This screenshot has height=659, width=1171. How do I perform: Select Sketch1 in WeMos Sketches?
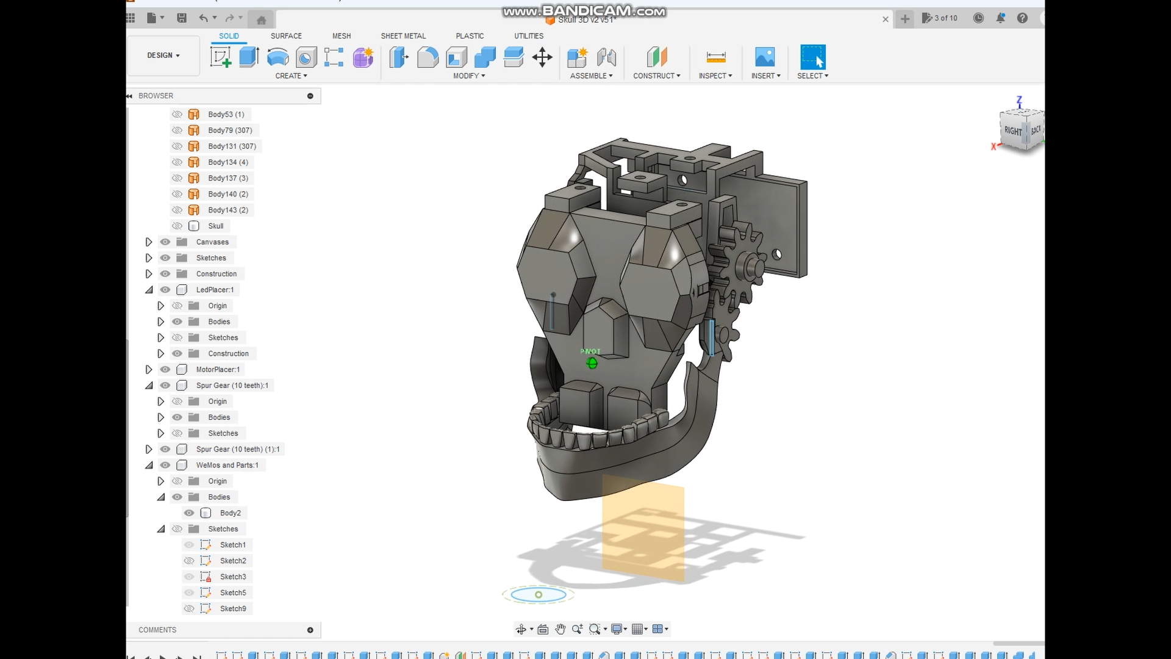(233, 545)
